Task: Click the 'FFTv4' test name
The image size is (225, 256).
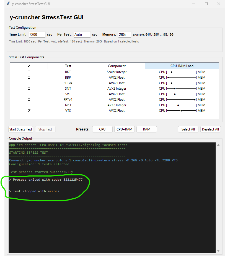Action: click(x=68, y=100)
